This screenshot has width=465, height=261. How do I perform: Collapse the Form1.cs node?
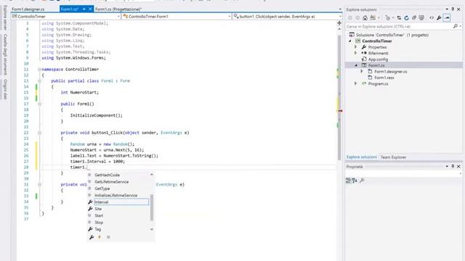pos(356,65)
